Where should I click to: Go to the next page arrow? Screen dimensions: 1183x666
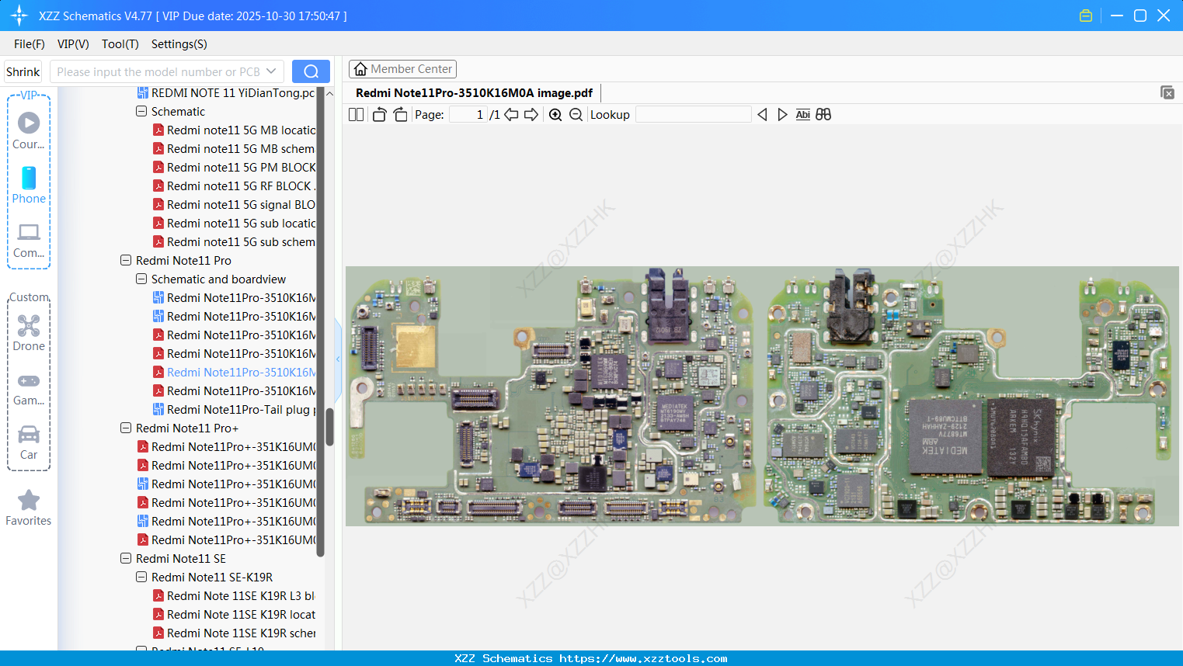click(531, 115)
